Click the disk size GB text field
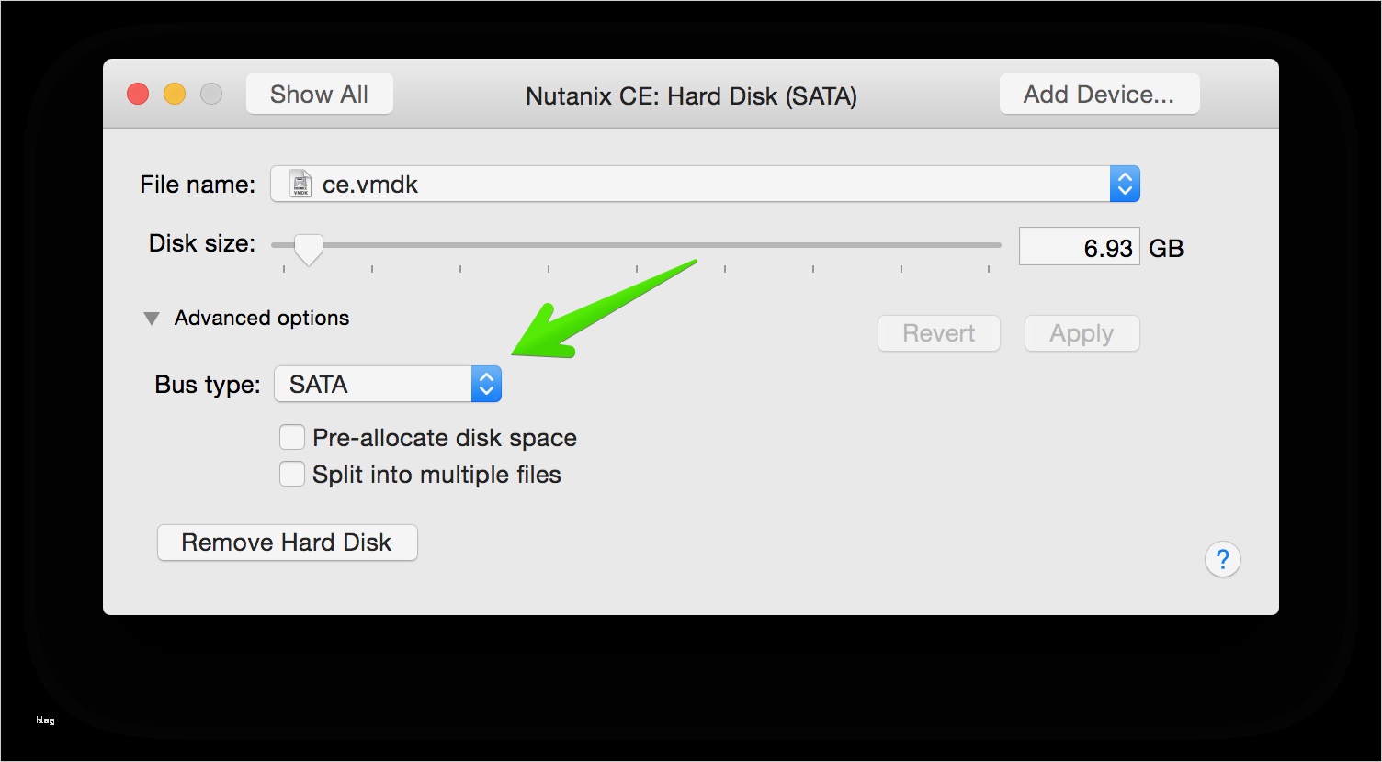The width and height of the screenshot is (1382, 762). 1079,247
